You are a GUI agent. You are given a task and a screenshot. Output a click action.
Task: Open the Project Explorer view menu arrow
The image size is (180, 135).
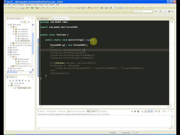33,22
